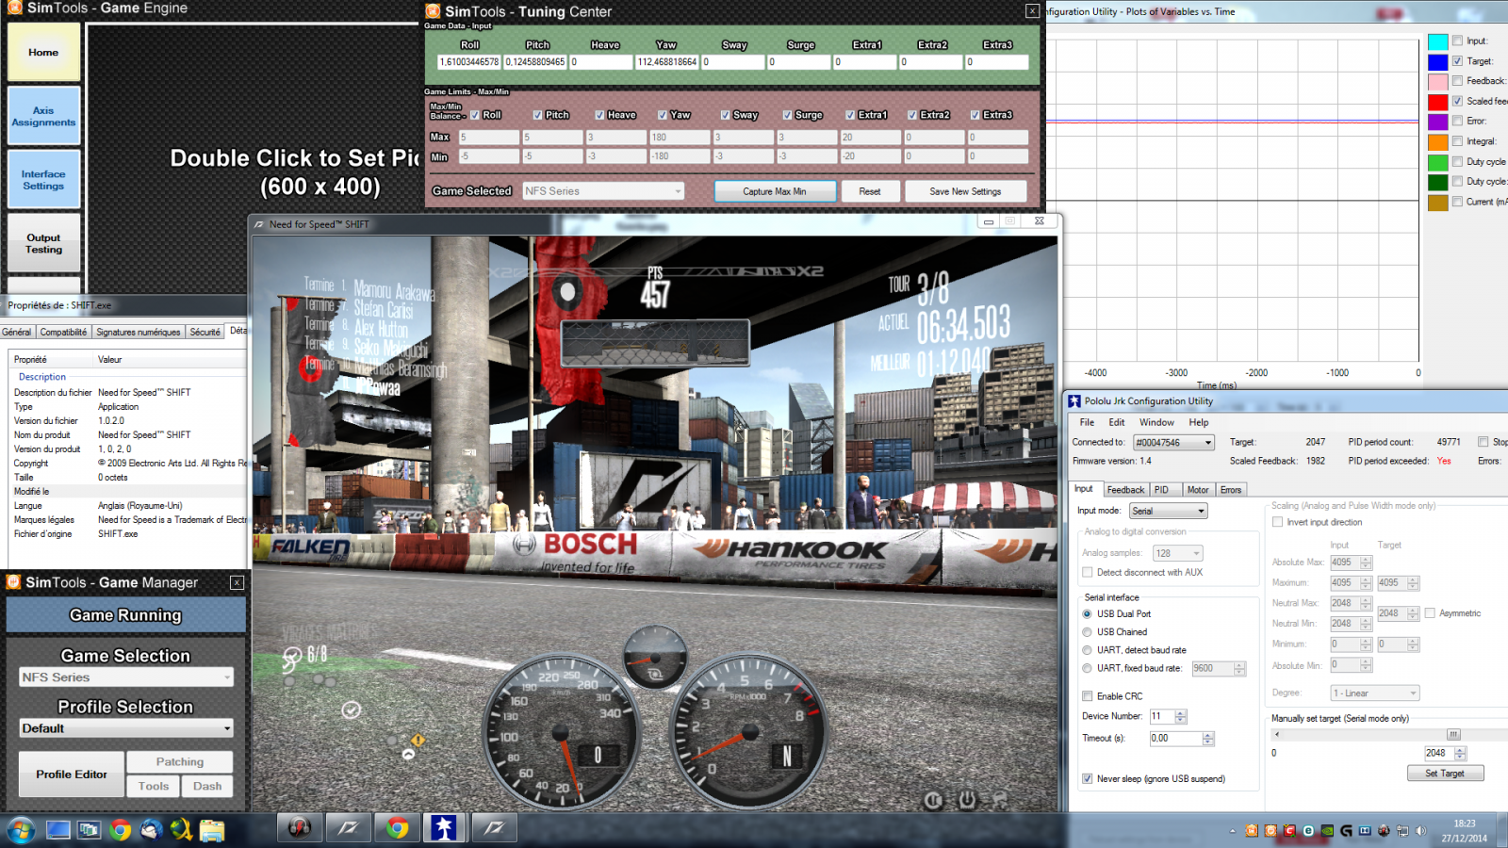Click the Set Target button
Viewport: 1508px width, 848px height.
(1445, 773)
